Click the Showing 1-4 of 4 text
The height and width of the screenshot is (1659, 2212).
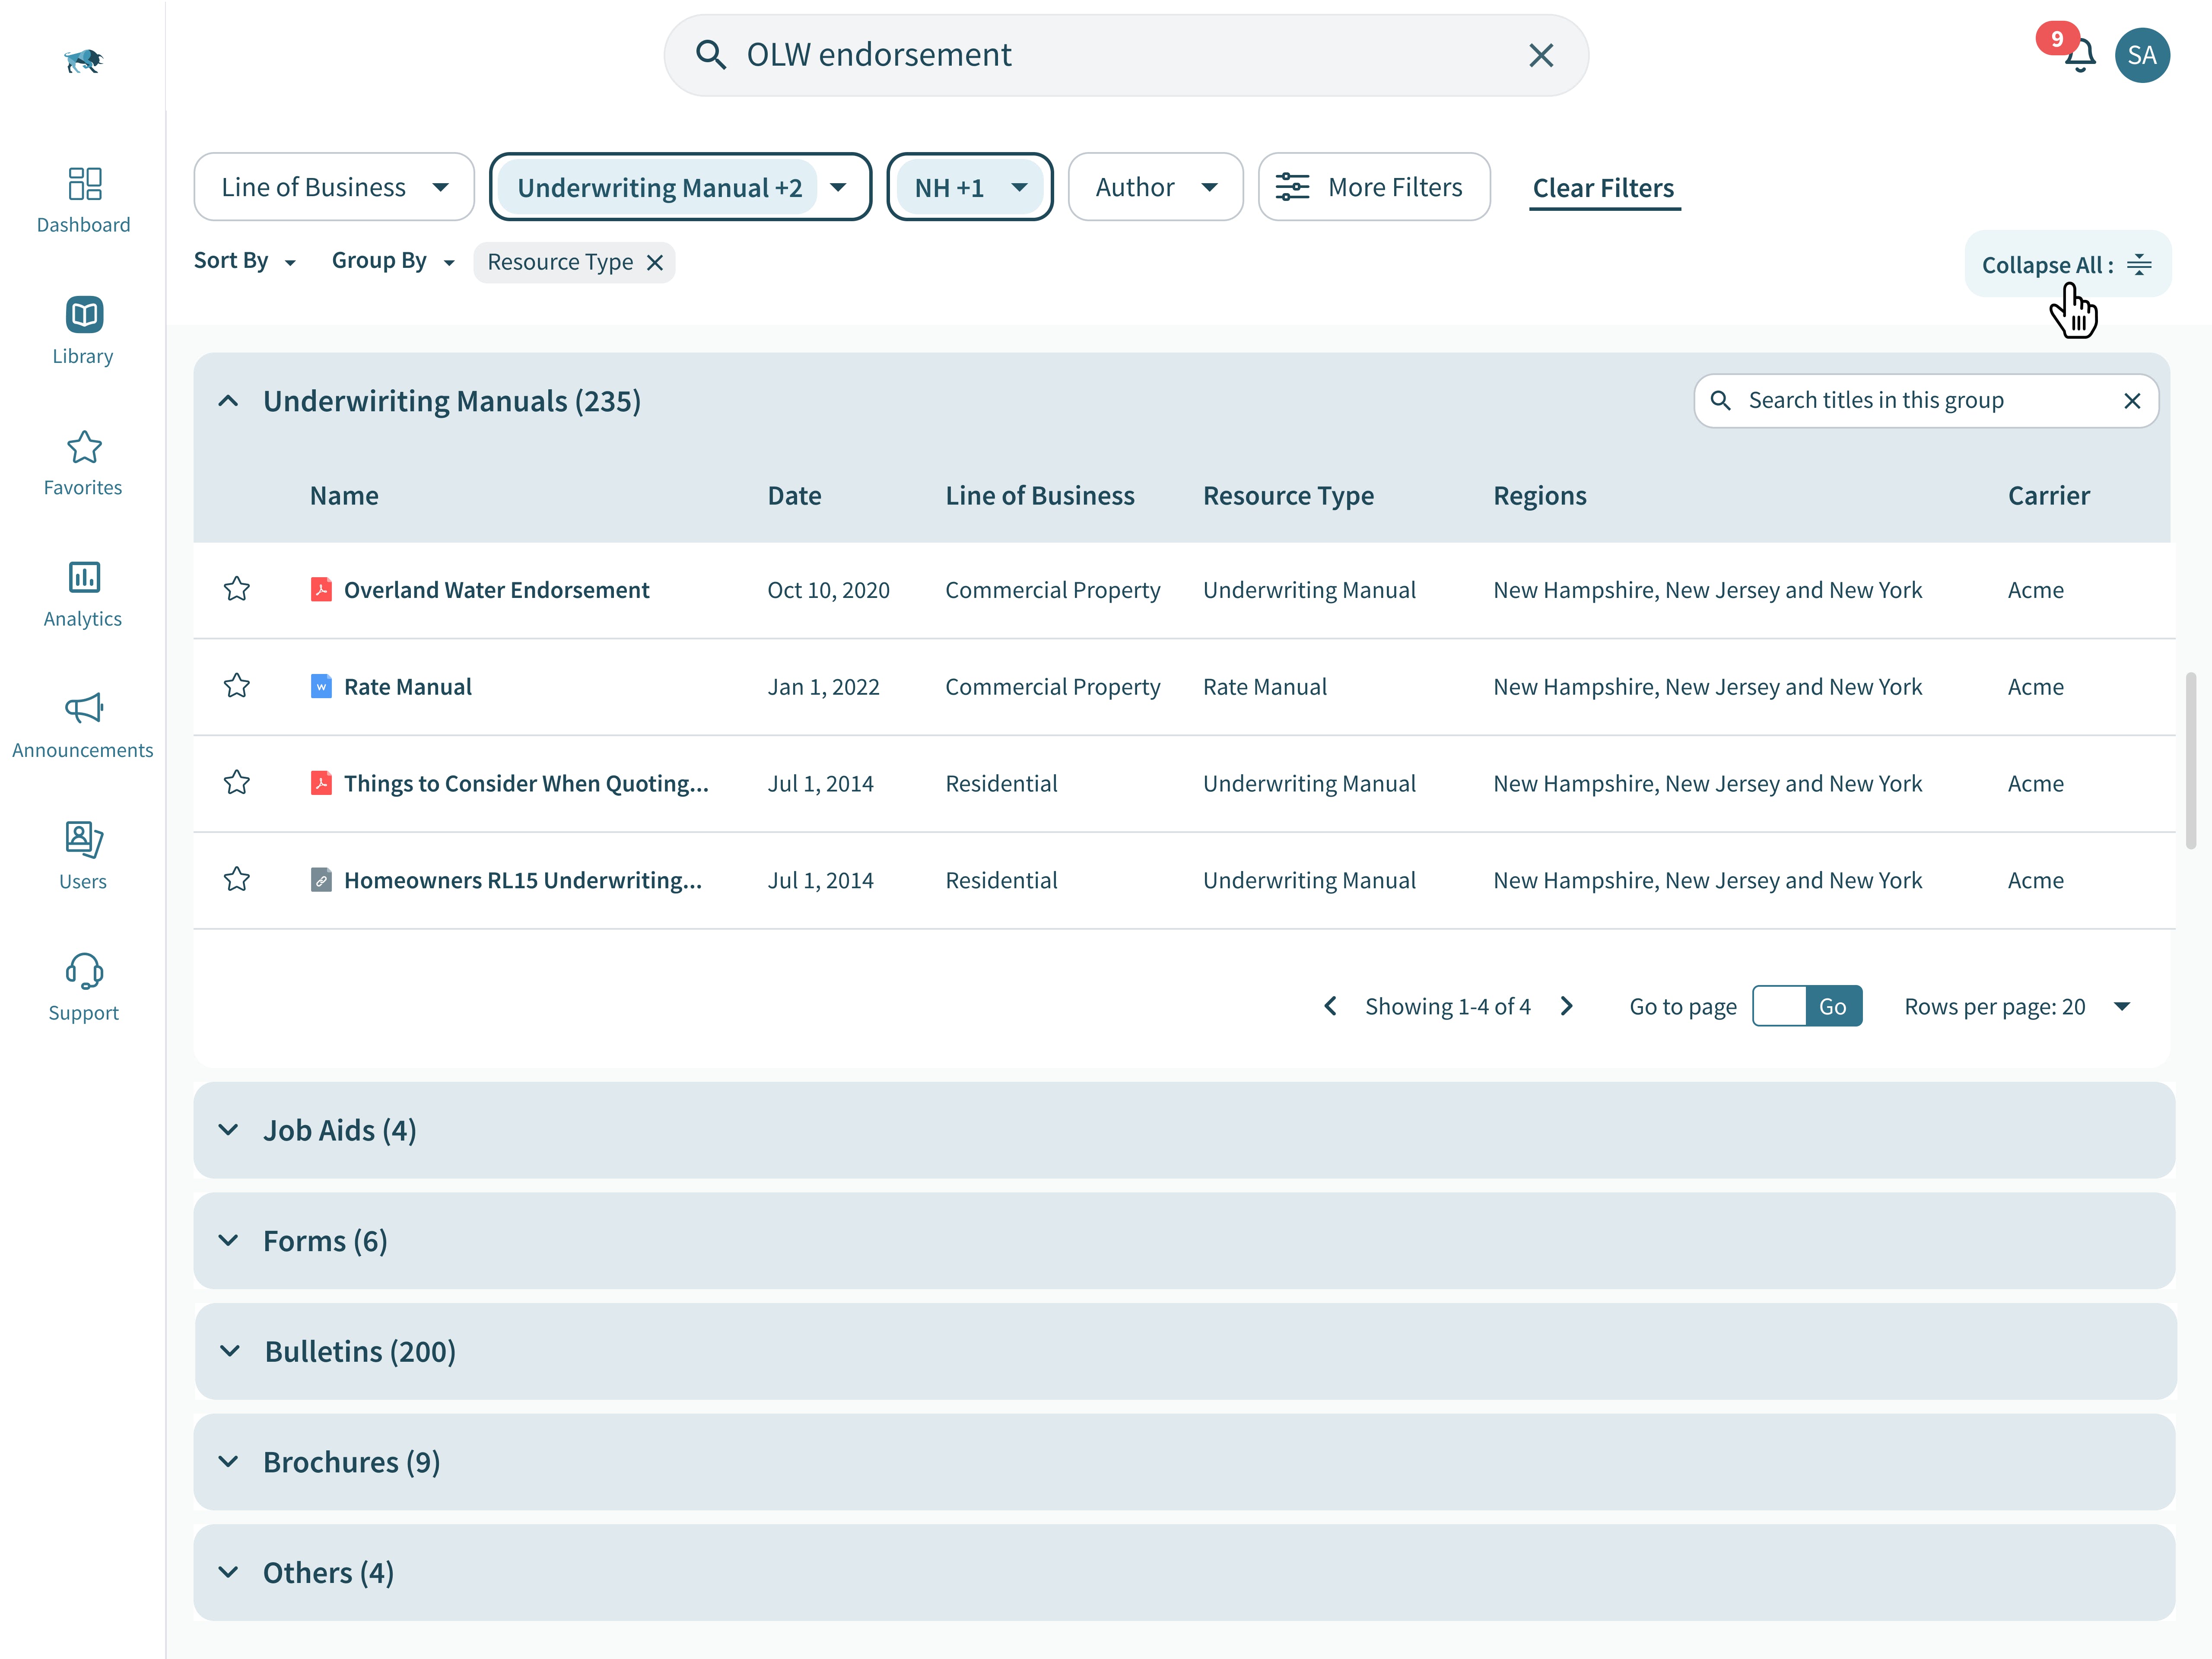(1448, 1006)
